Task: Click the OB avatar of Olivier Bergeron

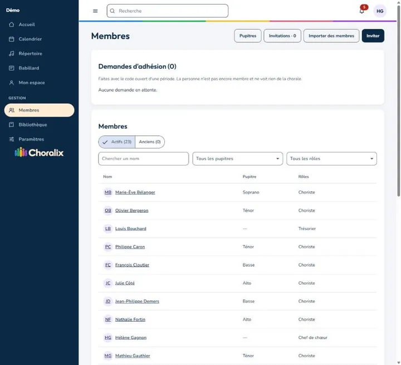Action: (x=108, y=211)
